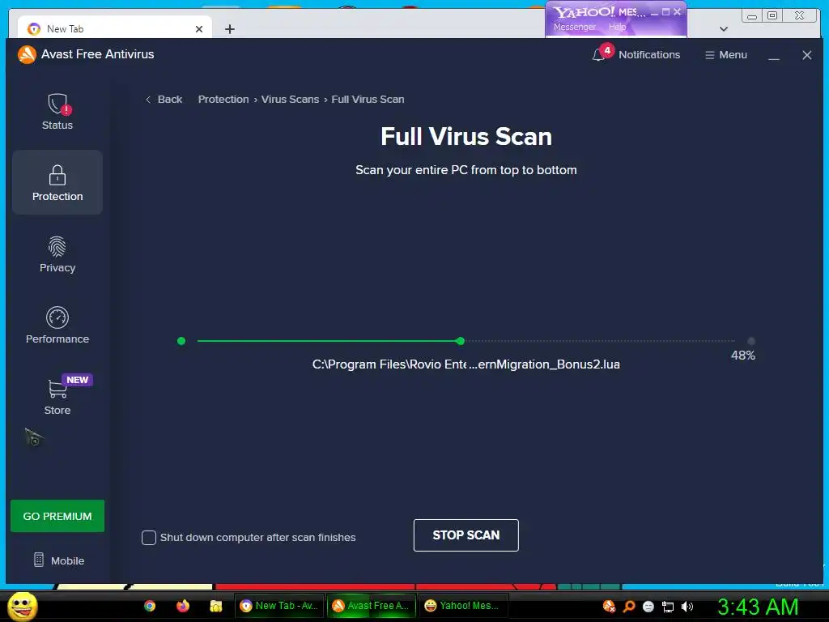The image size is (829, 622).
Task: Open the Performance gauge section
Action: [57, 326]
